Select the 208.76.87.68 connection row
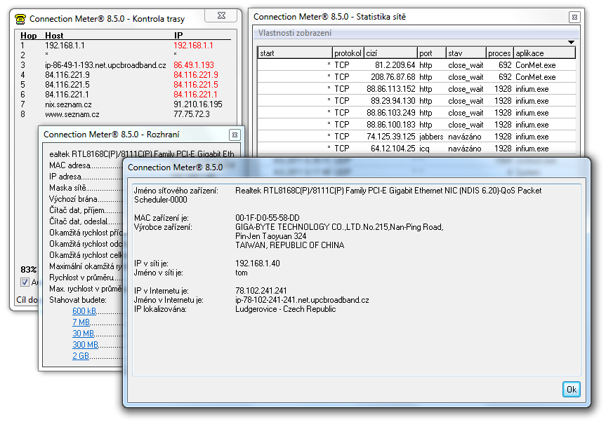The image size is (606, 424). coord(416,77)
